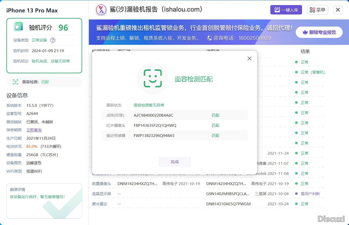
Task: Click the 2021年11月24日 production date
Action: pyautogui.click(x=41, y=138)
